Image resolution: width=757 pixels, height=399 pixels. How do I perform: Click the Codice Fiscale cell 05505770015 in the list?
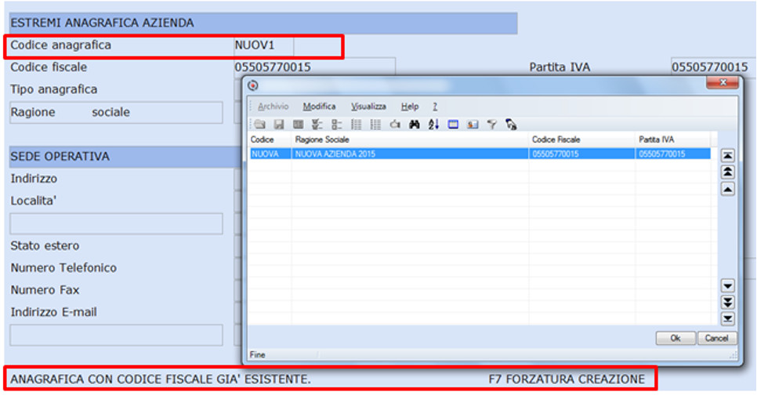(x=581, y=154)
